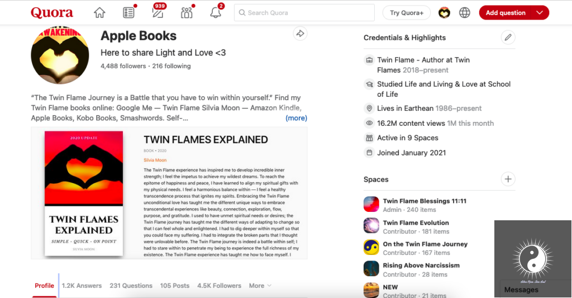This screenshot has width=572, height=298.
Task: Open the Twin Flame Evolution space
Action: coord(416,223)
